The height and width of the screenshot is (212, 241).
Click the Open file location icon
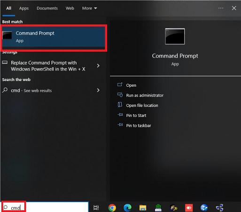pyautogui.click(x=120, y=105)
